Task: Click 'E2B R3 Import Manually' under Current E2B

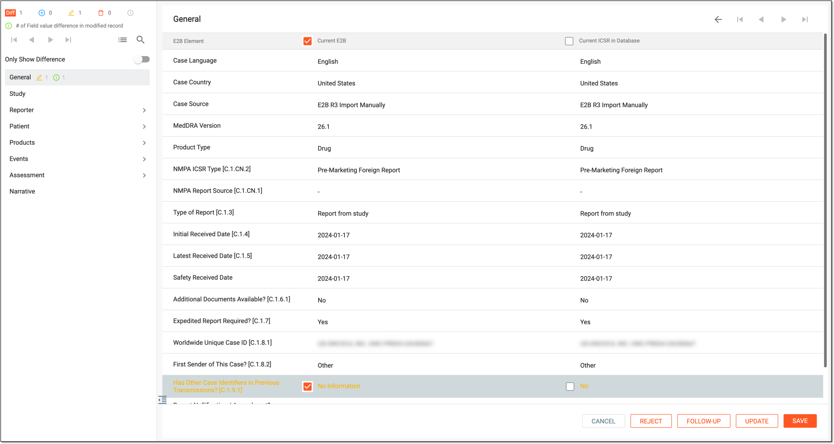Action: coord(351,105)
